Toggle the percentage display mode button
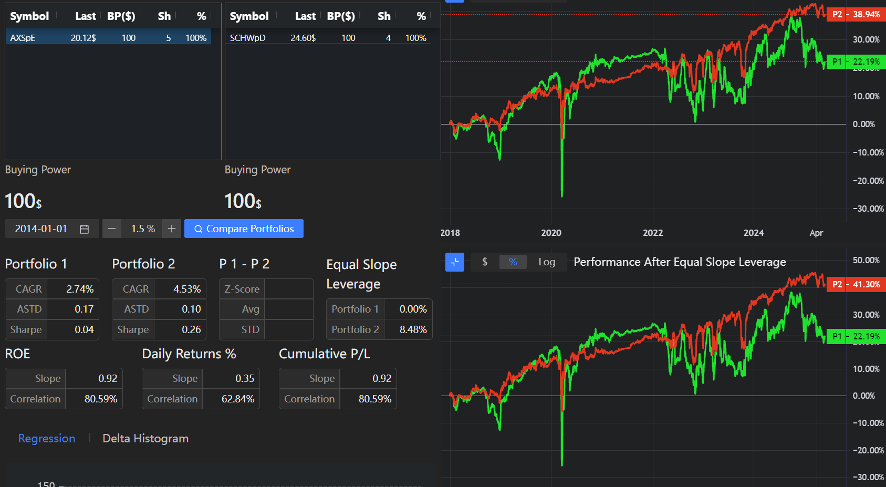 click(x=513, y=262)
